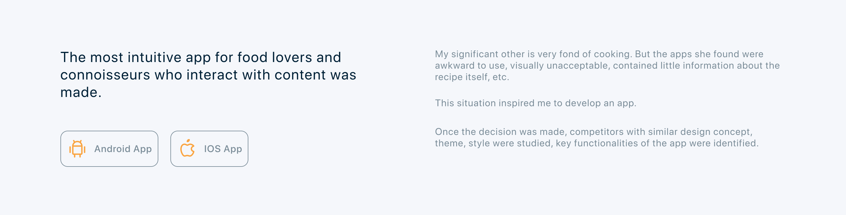Click "recipe itself, etc." text line
846x215 pixels.
pos(472,77)
